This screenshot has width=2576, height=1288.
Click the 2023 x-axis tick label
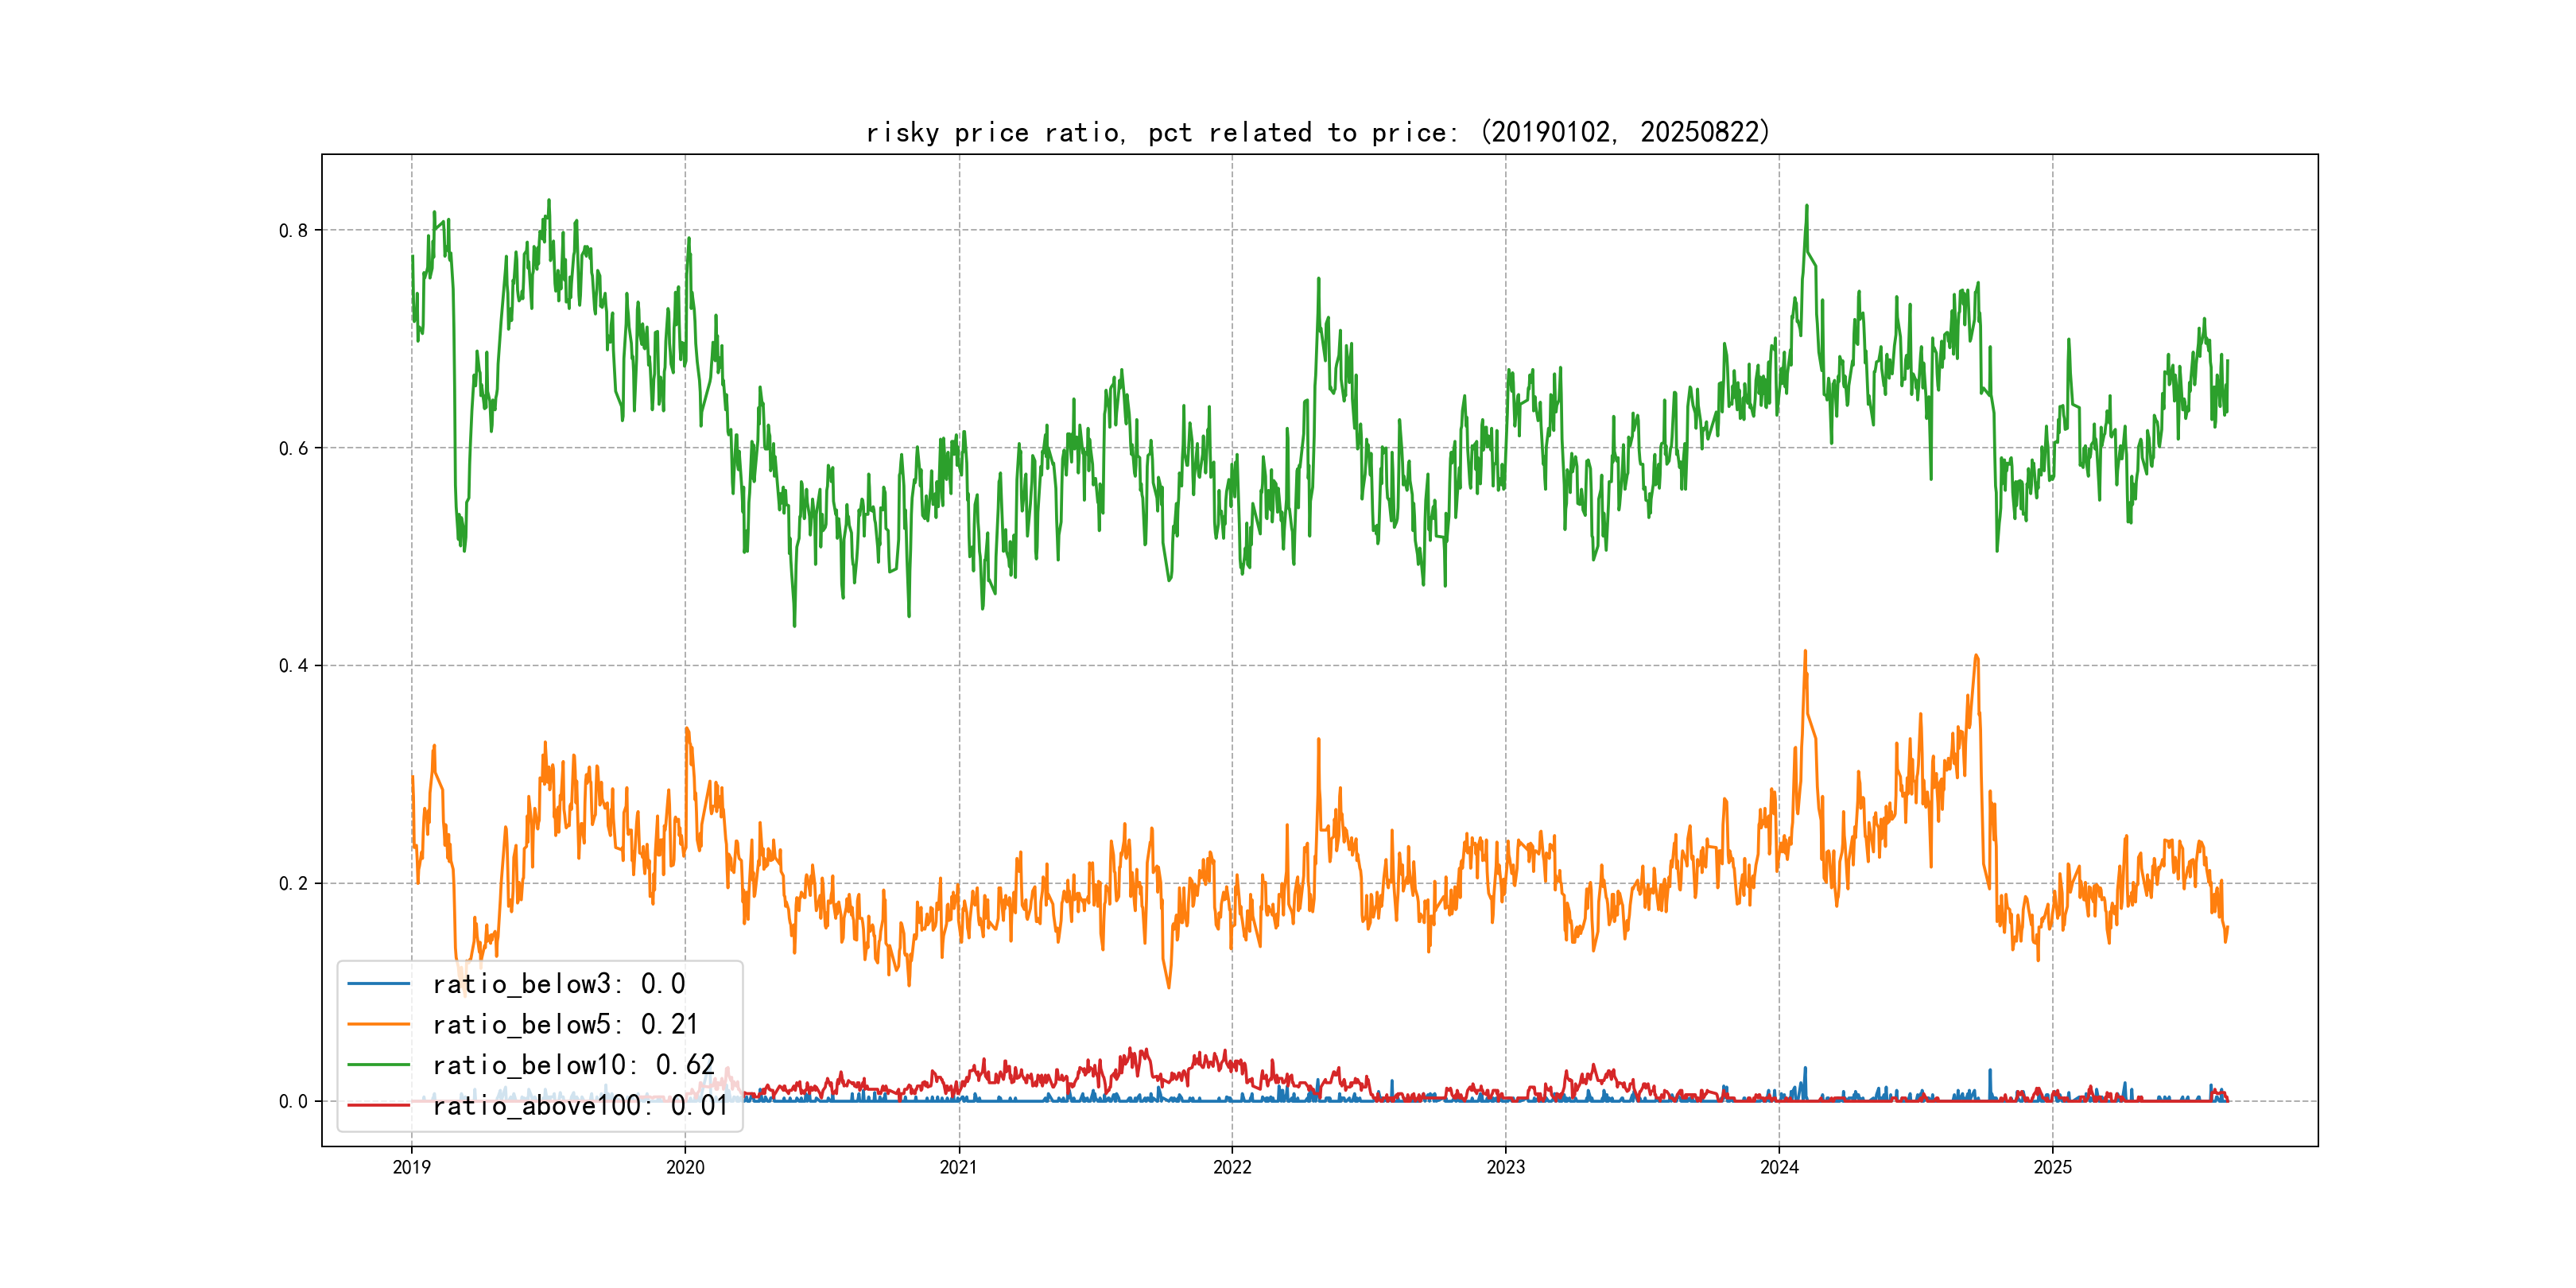[x=1505, y=1167]
